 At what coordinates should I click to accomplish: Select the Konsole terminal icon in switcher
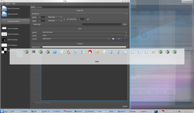34,52
